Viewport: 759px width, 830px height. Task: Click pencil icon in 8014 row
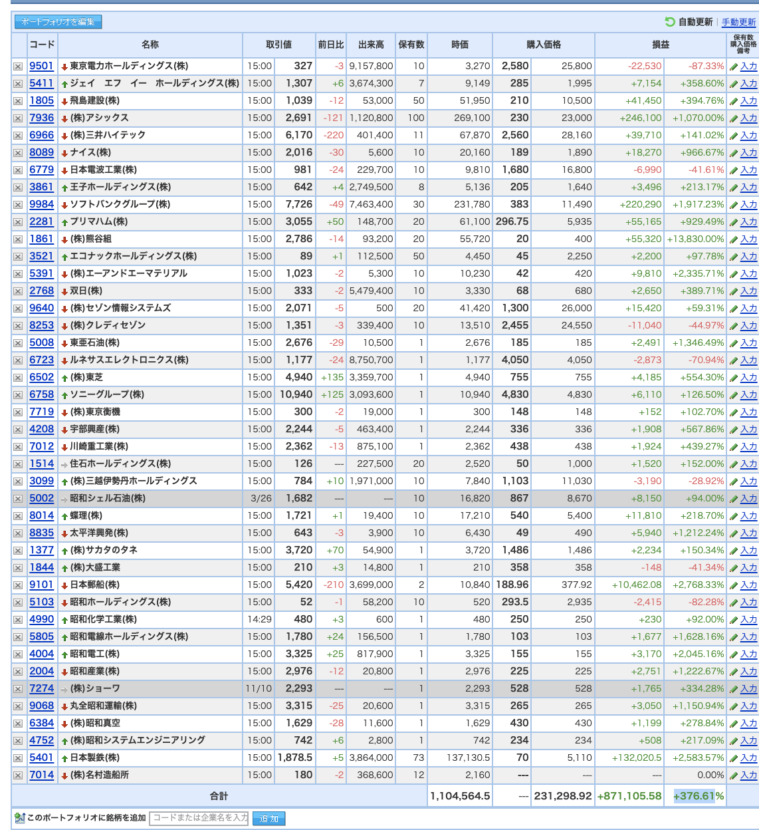734,516
